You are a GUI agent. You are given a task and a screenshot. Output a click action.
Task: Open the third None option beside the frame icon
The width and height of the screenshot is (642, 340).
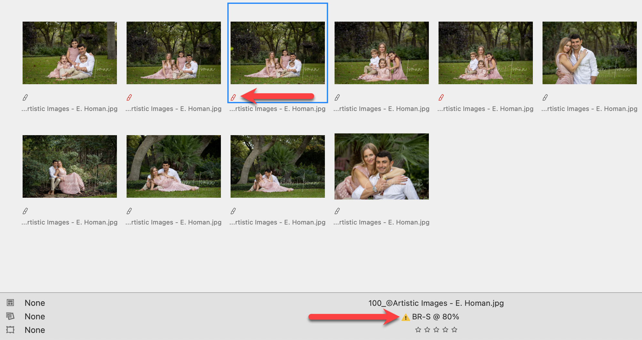[x=35, y=330]
